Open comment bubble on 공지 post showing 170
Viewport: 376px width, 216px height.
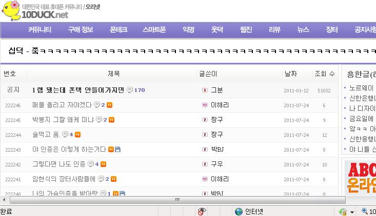point(130,90)
